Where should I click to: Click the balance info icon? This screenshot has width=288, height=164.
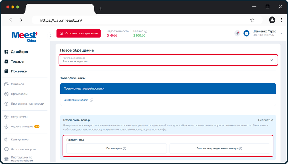click(146, 31)
